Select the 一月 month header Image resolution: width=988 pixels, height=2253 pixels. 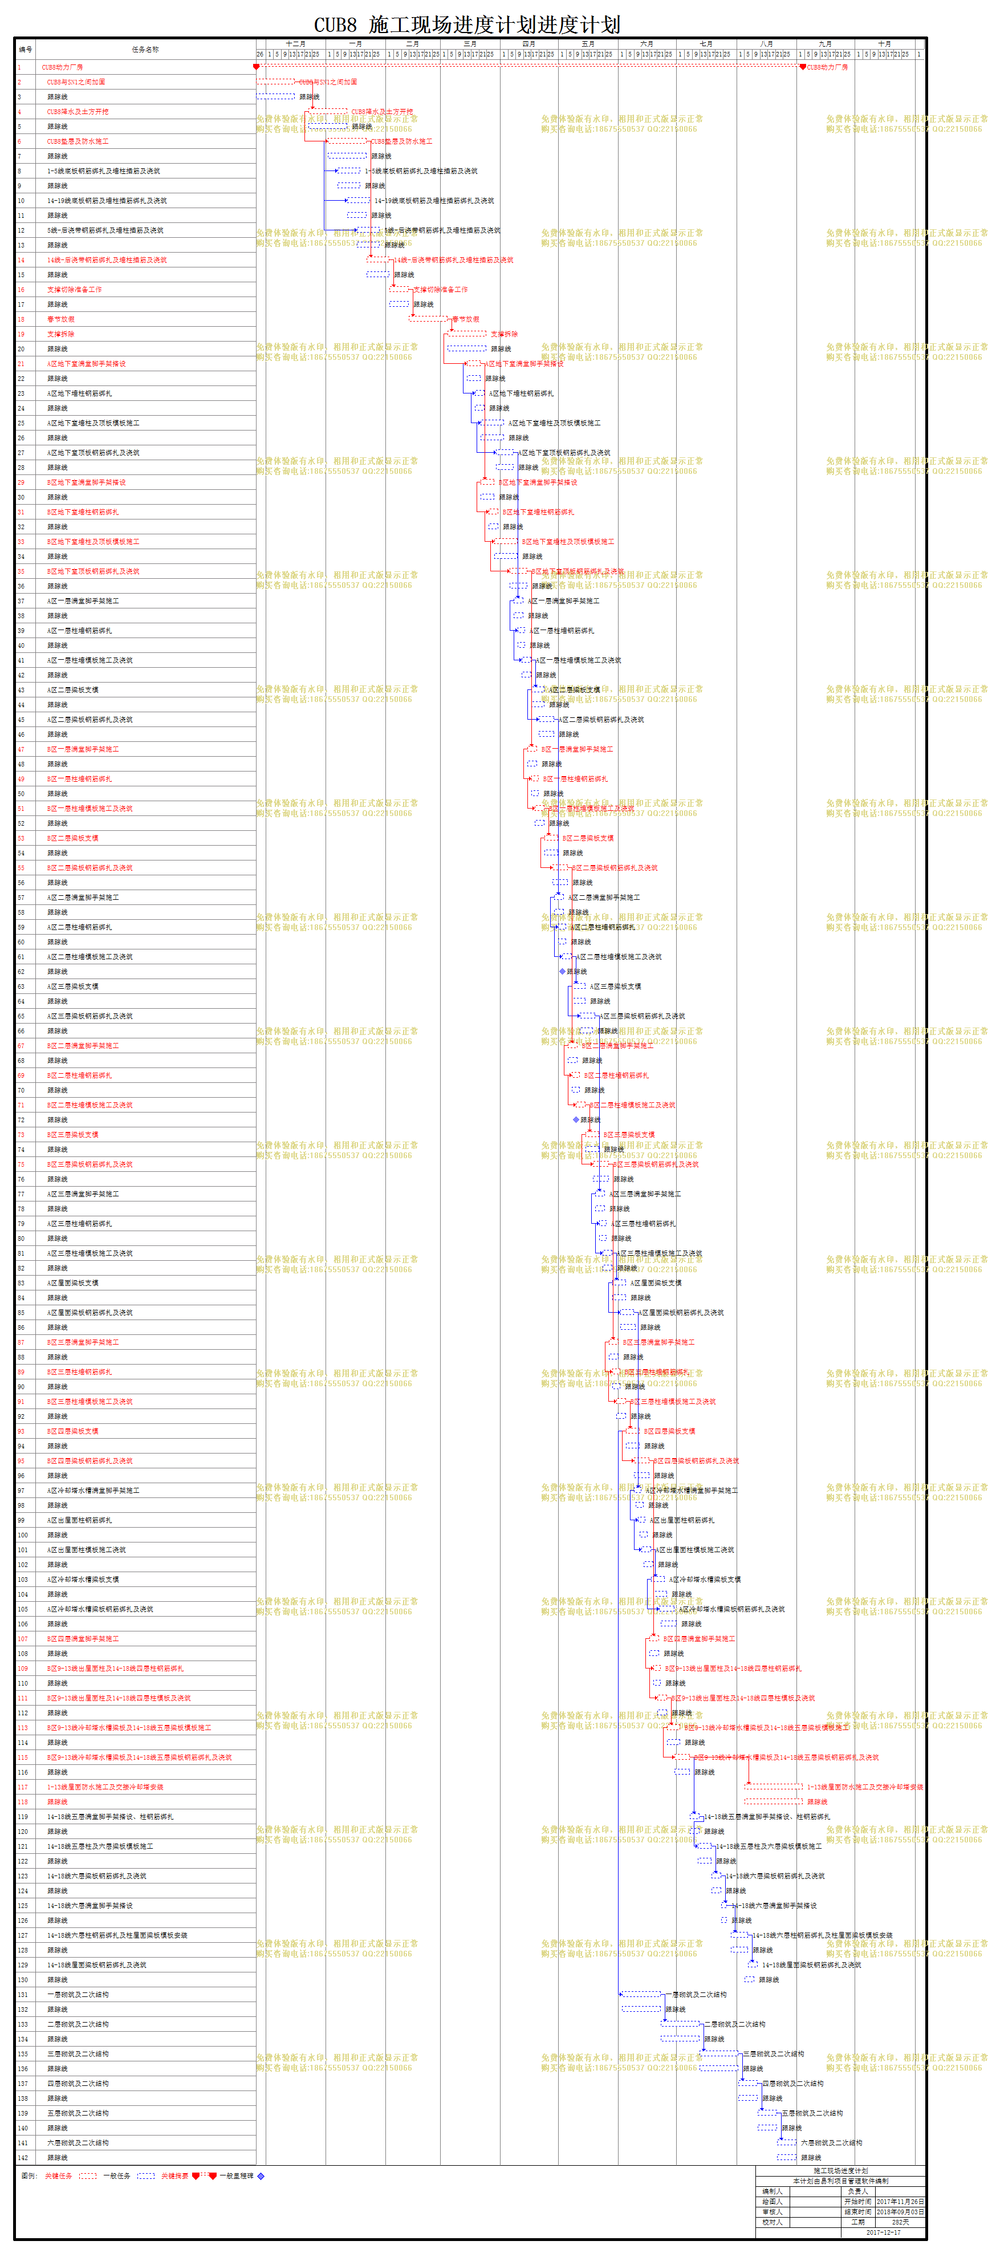tap(355, 44)
